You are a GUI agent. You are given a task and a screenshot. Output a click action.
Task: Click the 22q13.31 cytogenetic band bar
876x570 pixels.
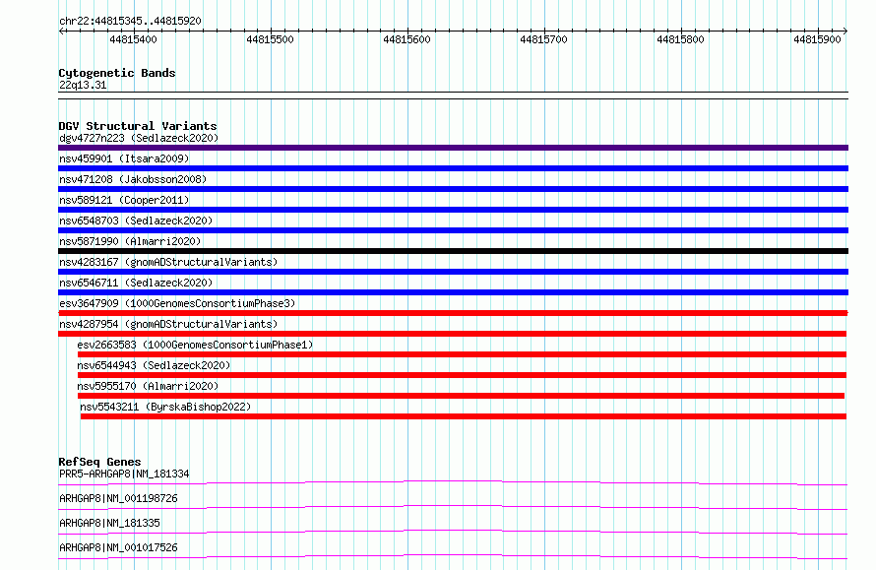click(x=453, y=95)
